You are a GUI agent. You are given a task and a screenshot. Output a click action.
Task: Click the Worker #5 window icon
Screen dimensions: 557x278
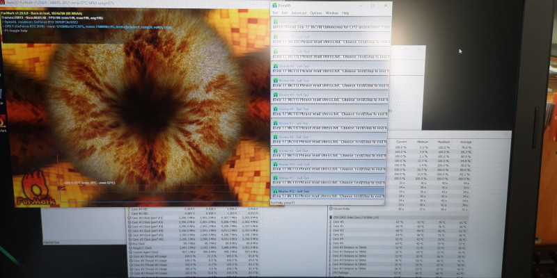pyautogui.click(x=275, y=95)
